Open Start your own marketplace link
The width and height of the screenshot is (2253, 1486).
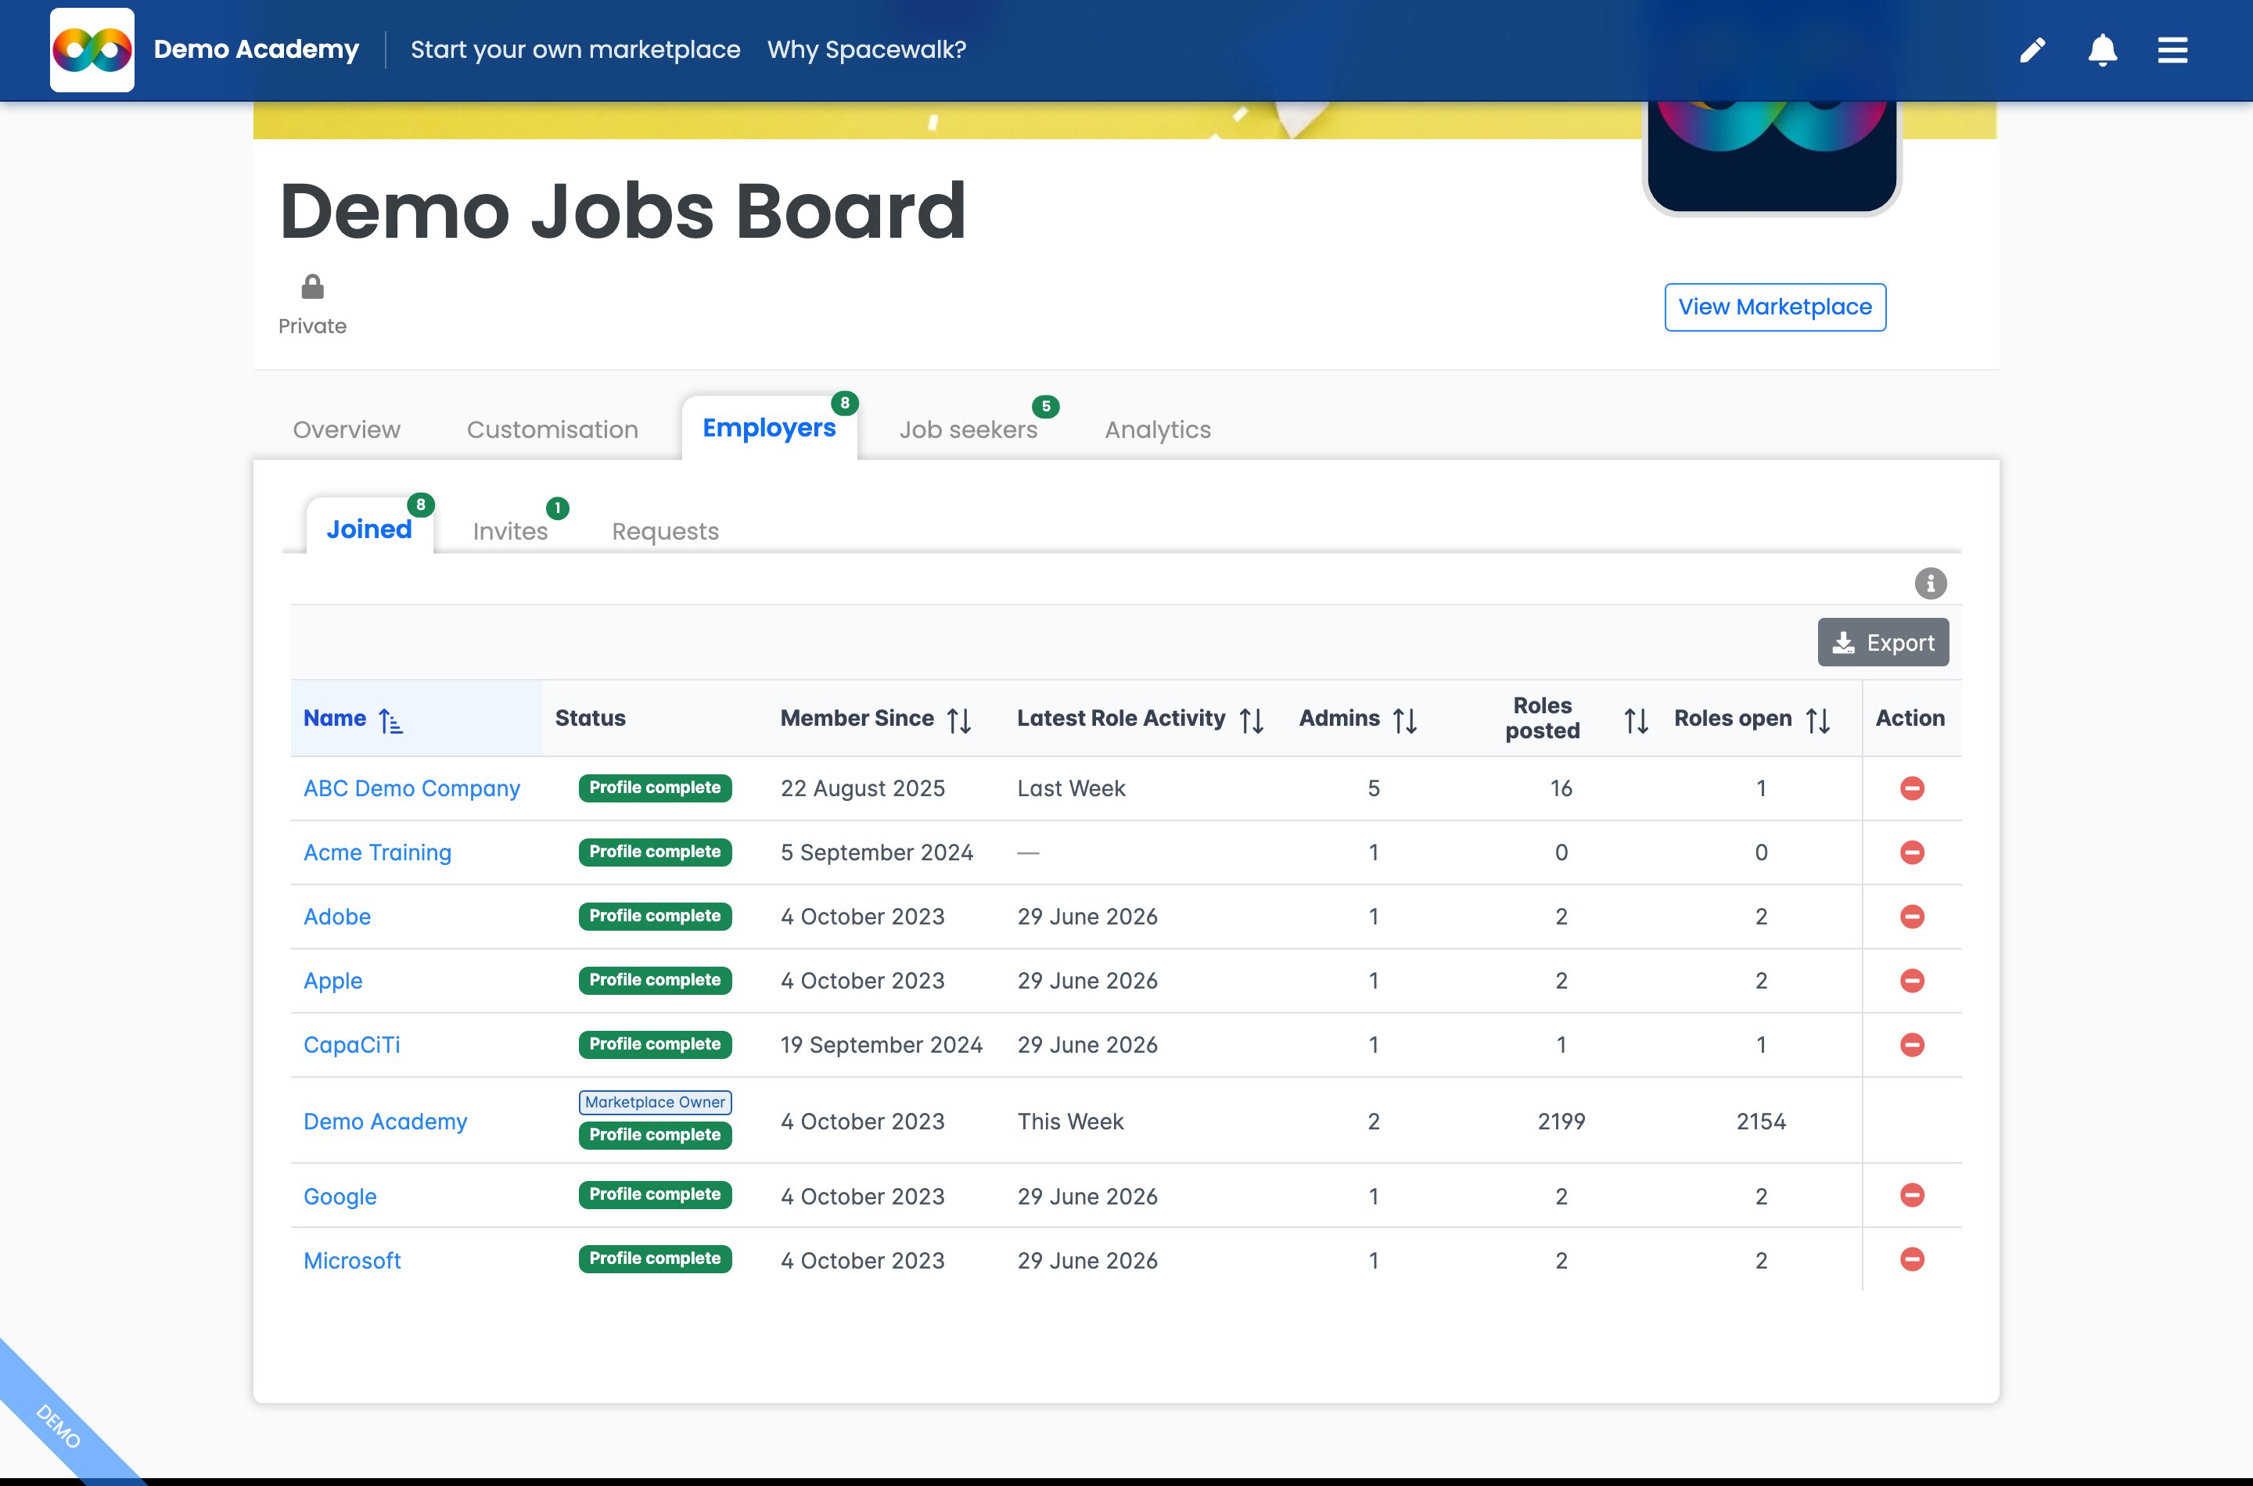coord(575,50)
